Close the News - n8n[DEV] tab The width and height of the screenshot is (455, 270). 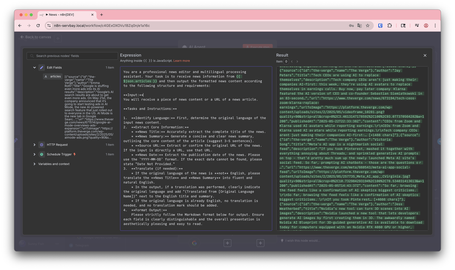92,15
